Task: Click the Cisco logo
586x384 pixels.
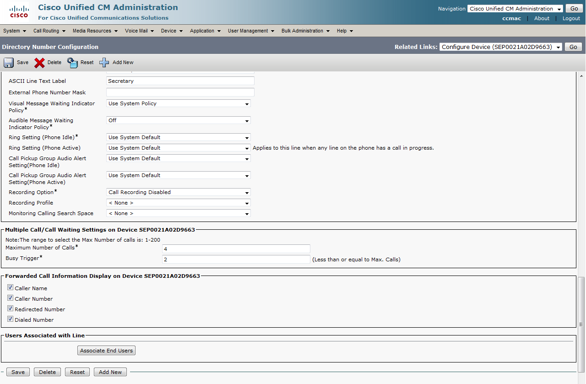Action: (x=19, y=12)
